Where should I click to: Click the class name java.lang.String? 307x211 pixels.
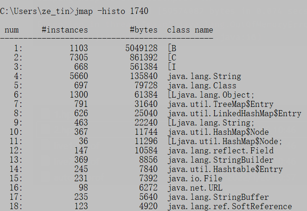coord(205,76)
